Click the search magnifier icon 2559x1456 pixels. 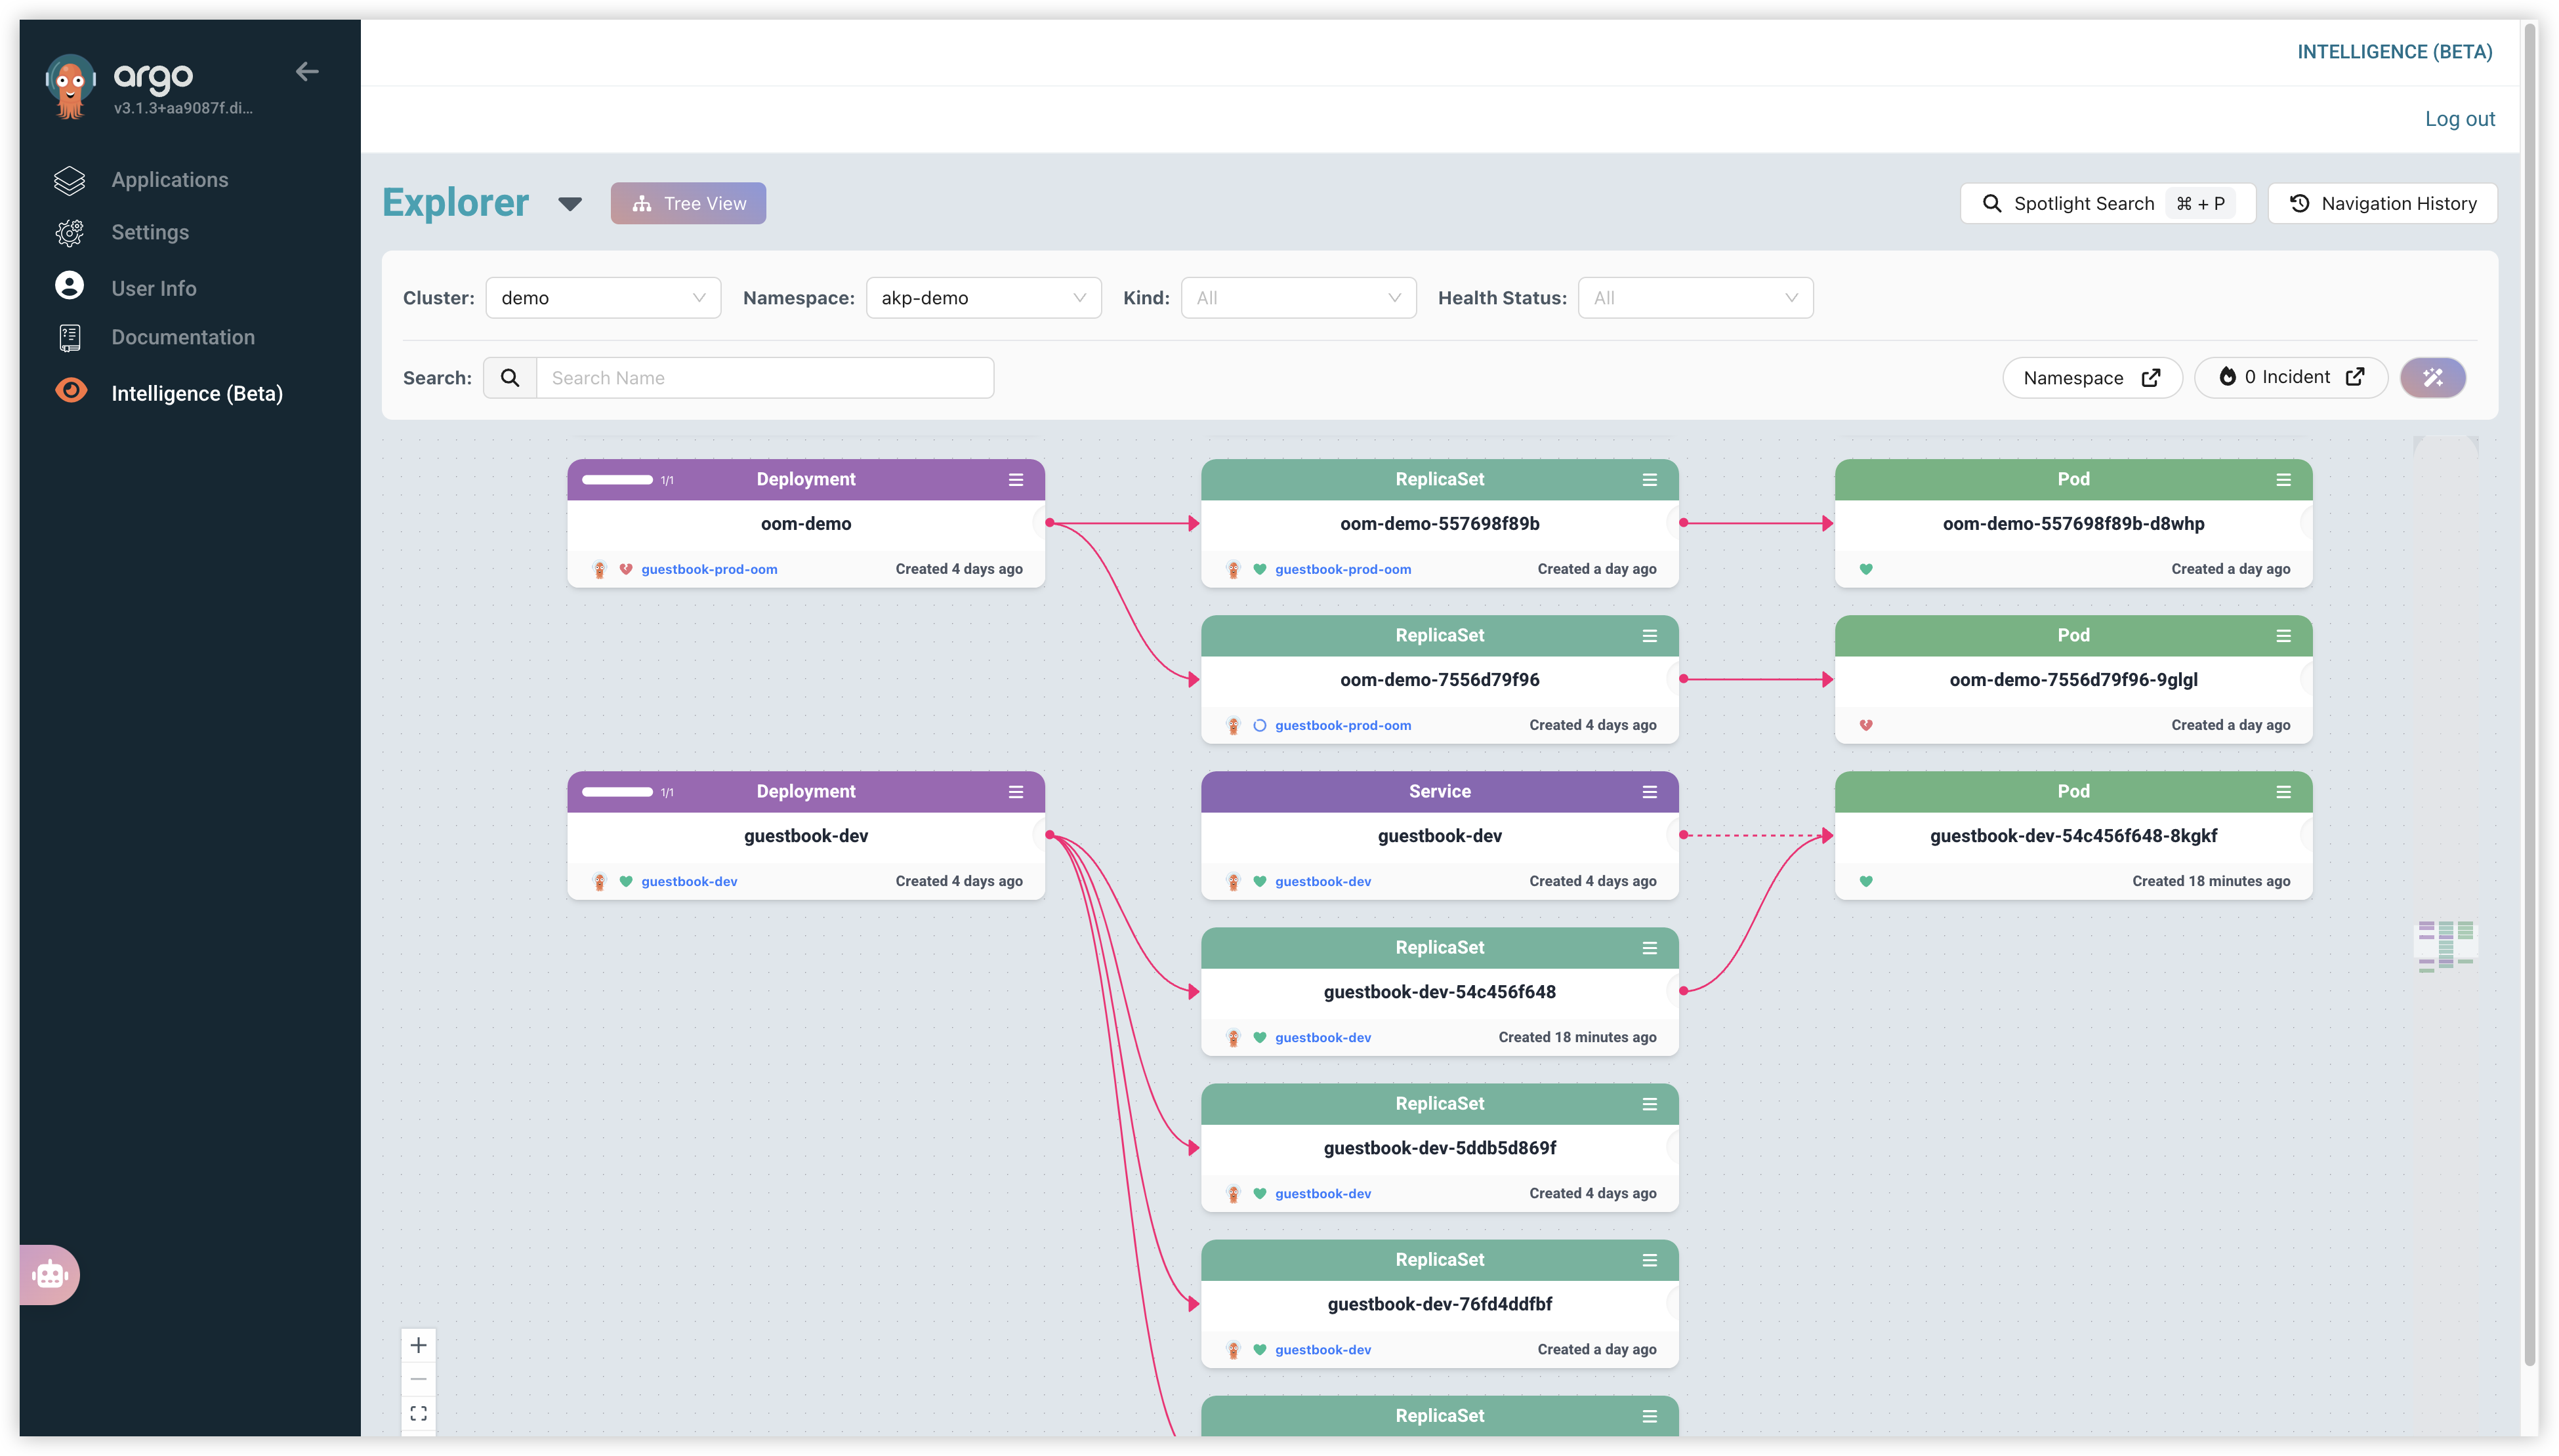click(510, 378)
